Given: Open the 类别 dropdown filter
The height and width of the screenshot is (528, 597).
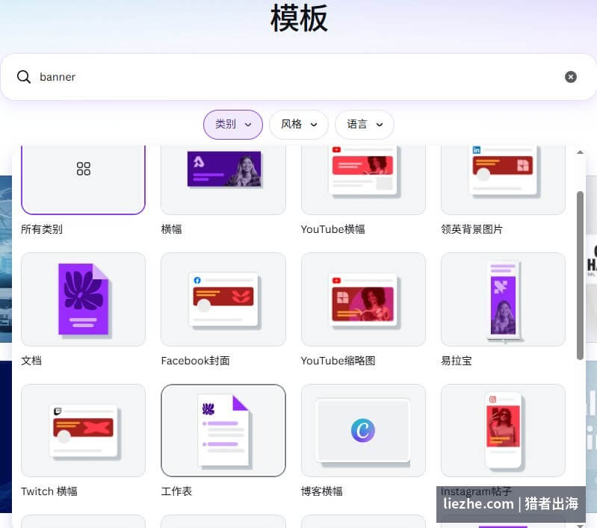Looking at the screenshot, I should (x=233, y=125).
